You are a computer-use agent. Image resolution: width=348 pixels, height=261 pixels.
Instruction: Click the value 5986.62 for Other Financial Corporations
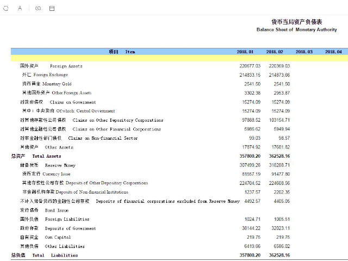coord(252,129)
